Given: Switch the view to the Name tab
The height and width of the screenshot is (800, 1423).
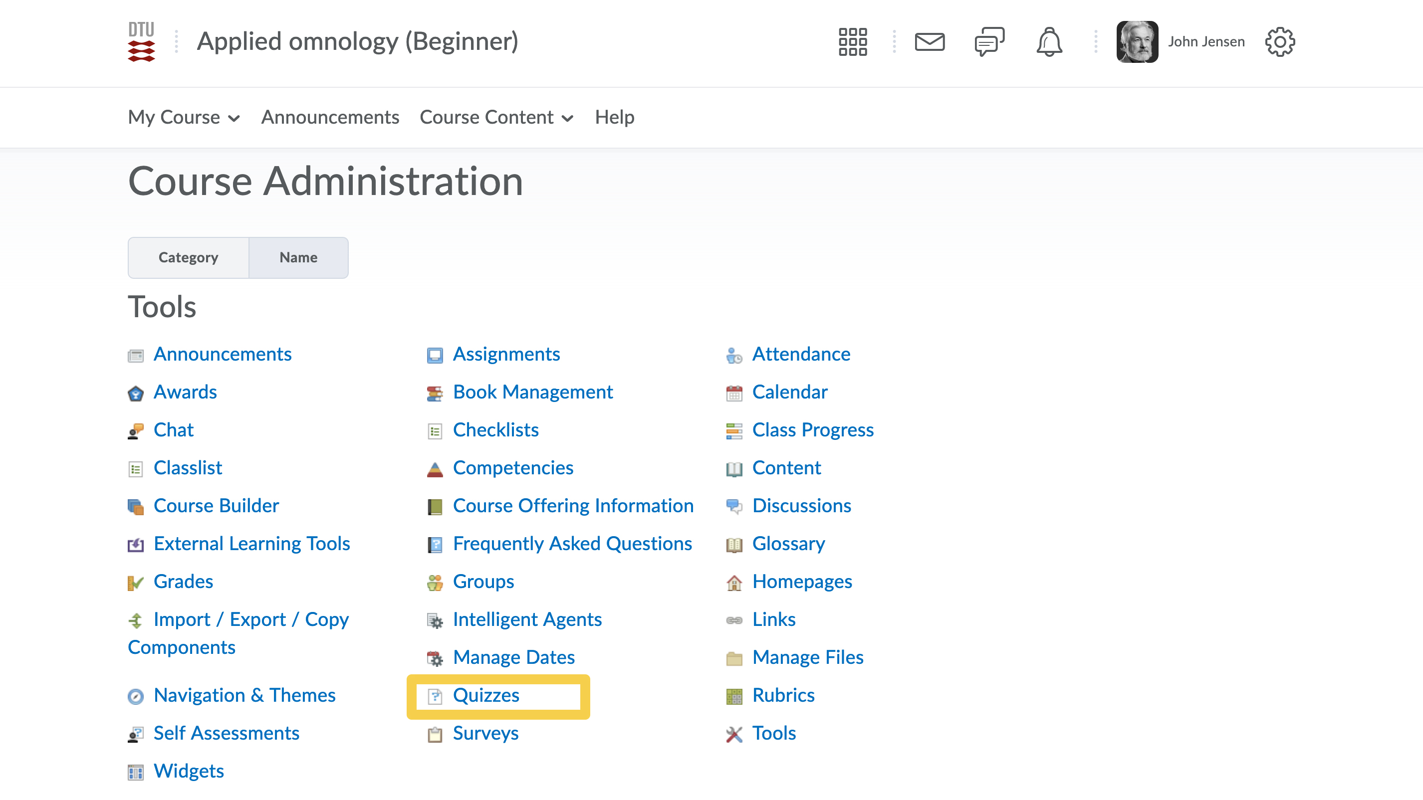Looking at the screenshot, I should 298,258.
